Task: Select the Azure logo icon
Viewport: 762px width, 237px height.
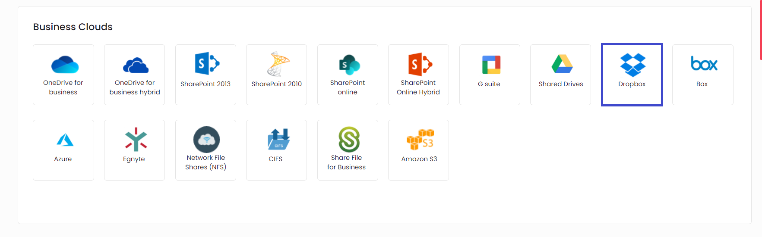Action: (x=65, y=140)
